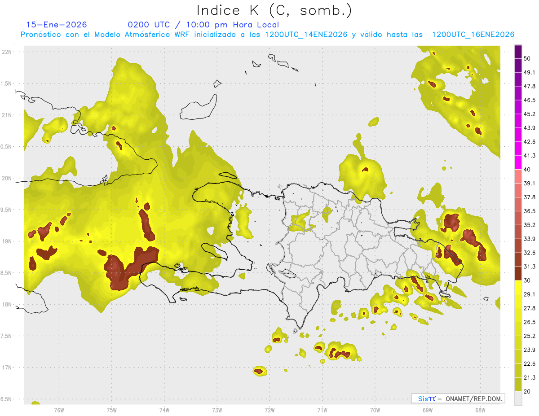The width and height of the screenshot is (539, 416).
Task: Select the date text '15-Ene-2026'
Action: point(57,25)
